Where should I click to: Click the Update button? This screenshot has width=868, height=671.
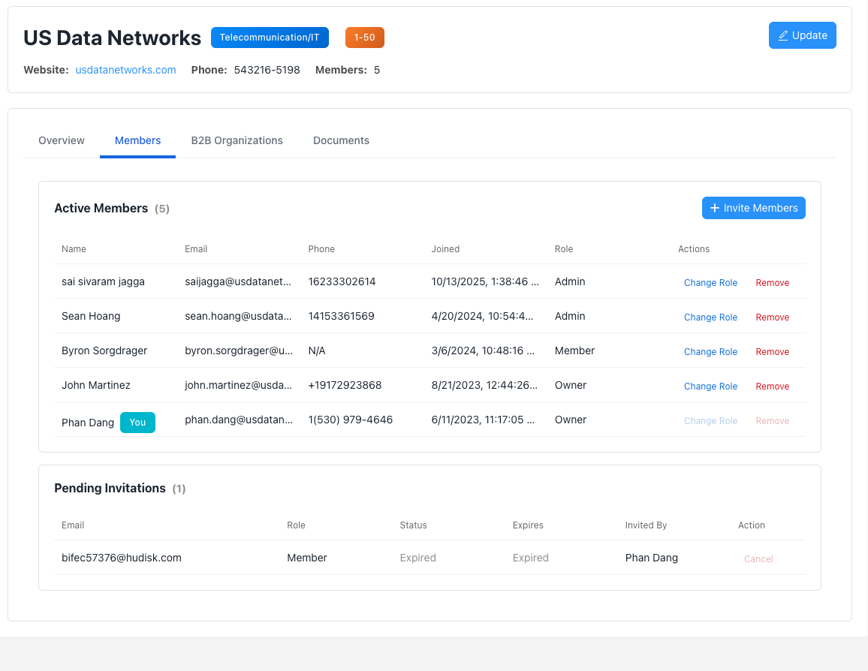[x=802, y=35]
